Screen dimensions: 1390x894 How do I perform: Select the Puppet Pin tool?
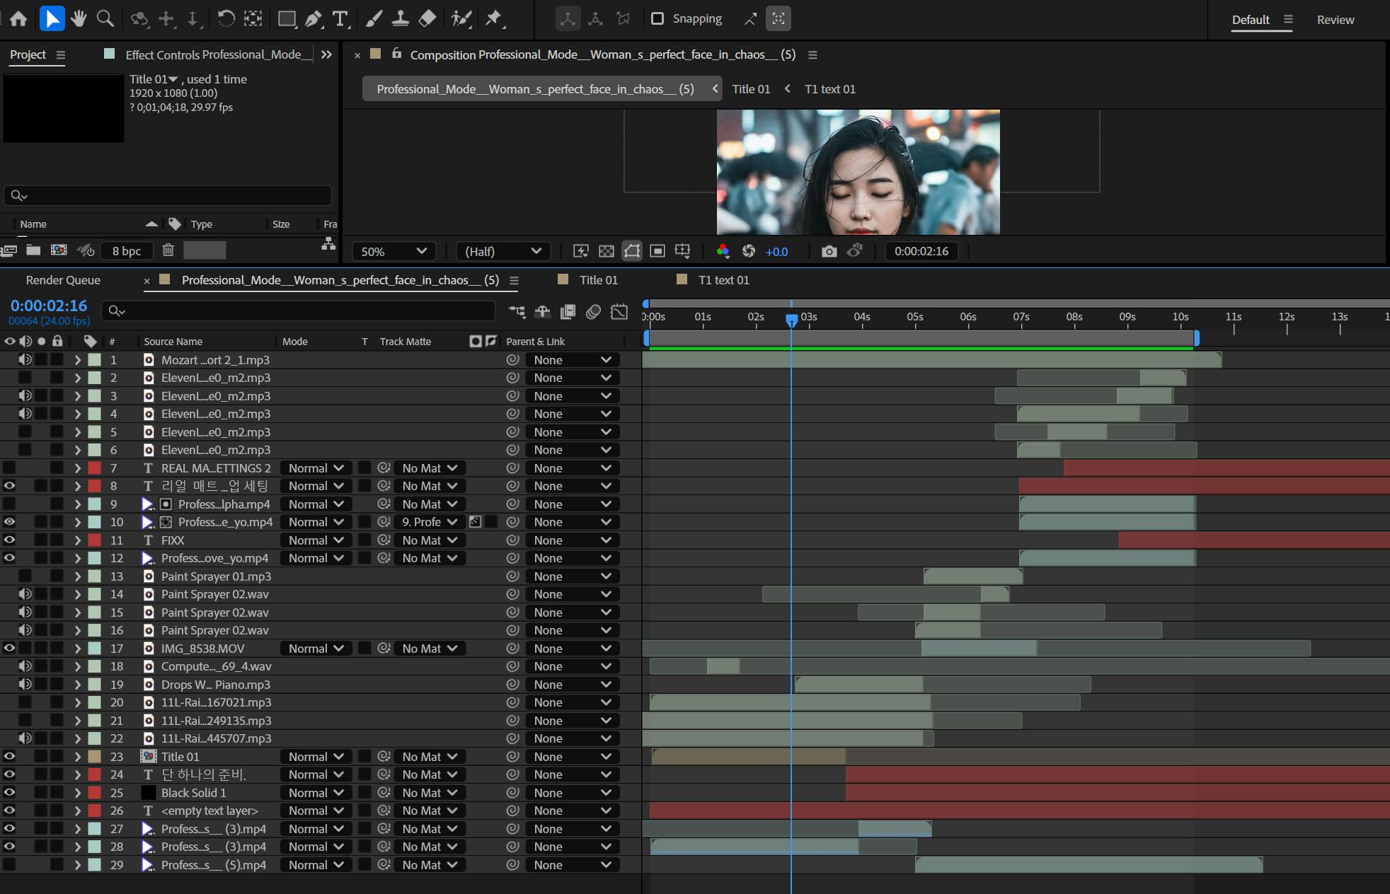point(494,19)
